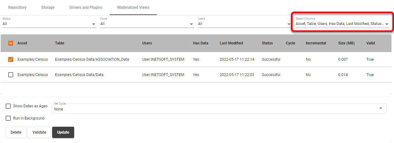Click the Cycle column header
The height and width of the screenshot is (143, 394).
[x=290, y=43]
